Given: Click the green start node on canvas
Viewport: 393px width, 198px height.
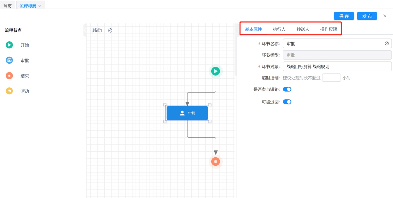Looking at the screenshot, I should [x=215, y=71].
